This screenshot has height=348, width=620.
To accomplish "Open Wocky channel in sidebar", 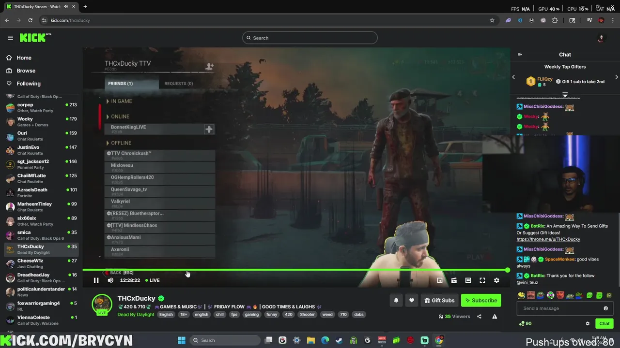I will [41, 121].
